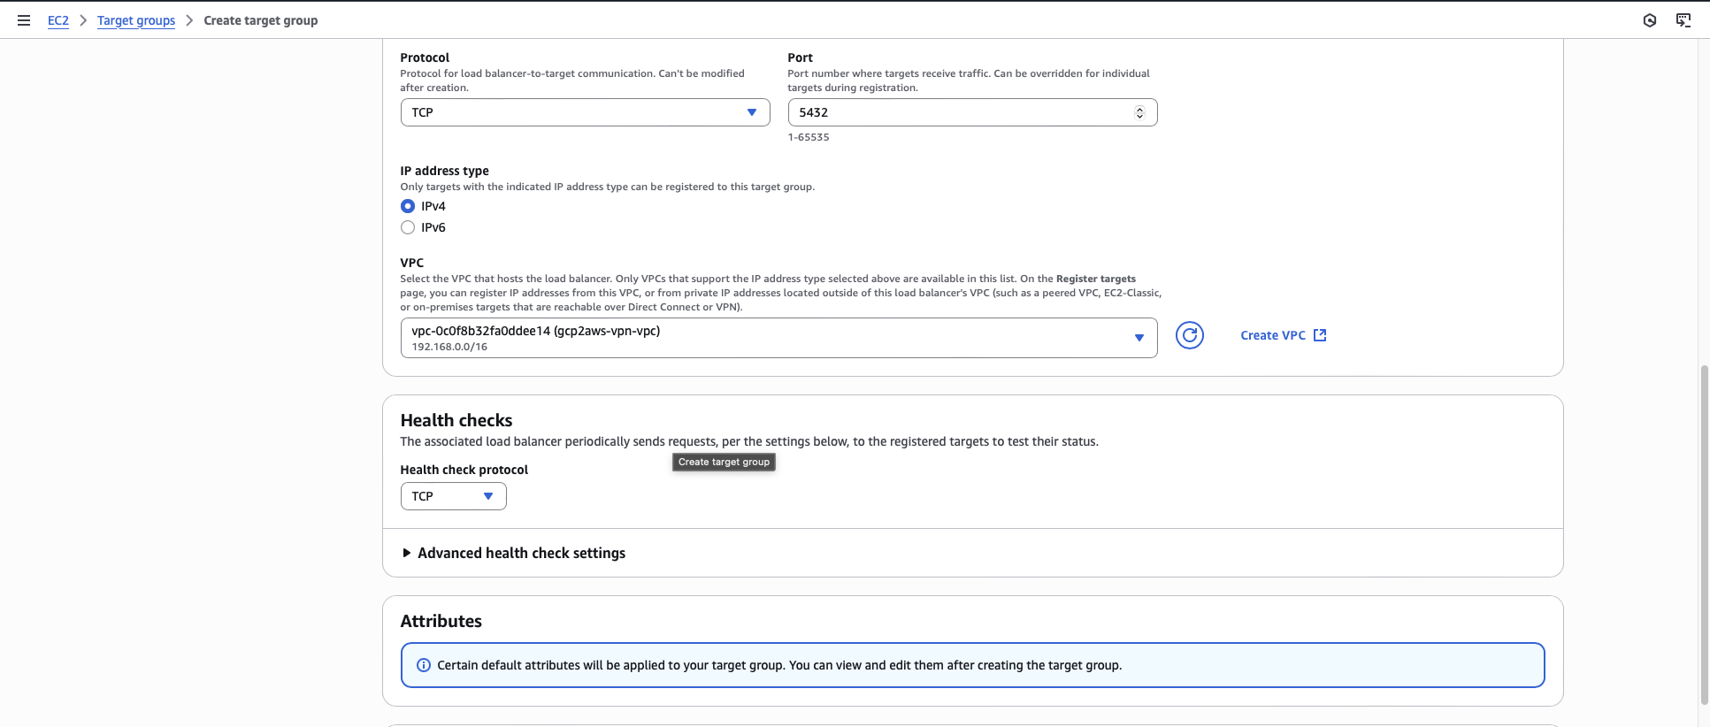
Task: Open the Protocol TCP dropdown
Action: tap(584, 112)
